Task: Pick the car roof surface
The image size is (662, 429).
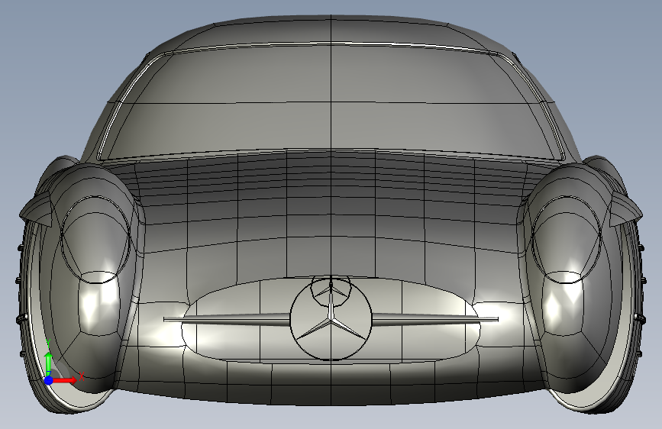Action: (x=331, y=31)
